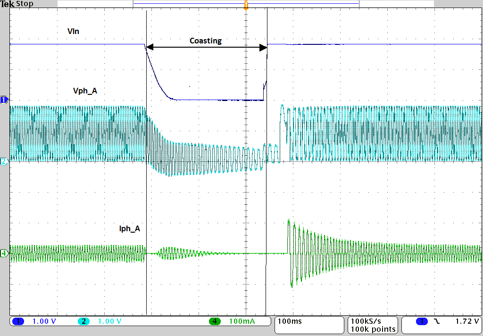Click the Tek logo
Image resolution: width=483 pixels, height=336 pixels.
7,3
